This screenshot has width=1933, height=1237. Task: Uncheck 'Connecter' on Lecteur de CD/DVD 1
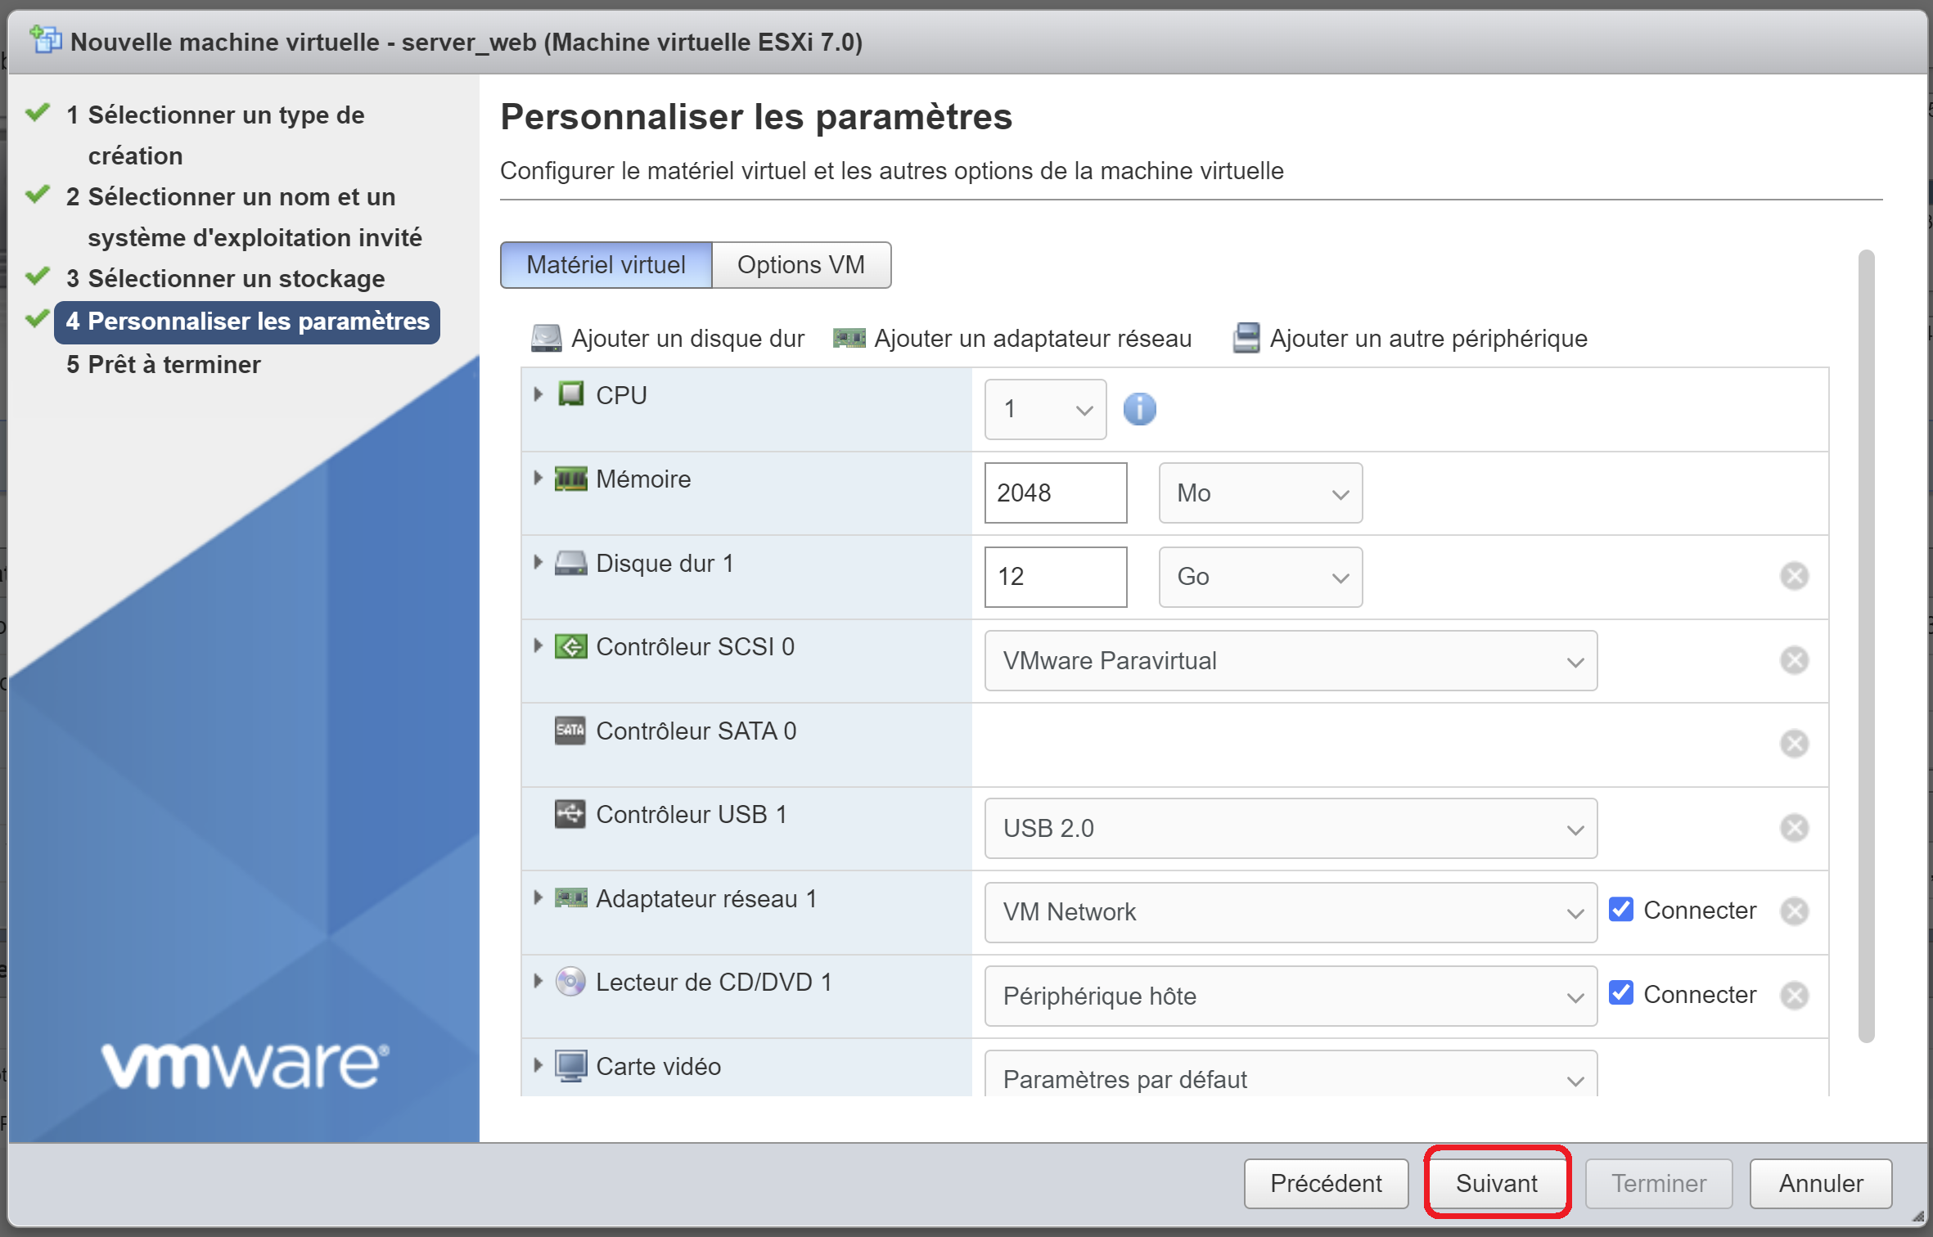tap(1621, 993)
